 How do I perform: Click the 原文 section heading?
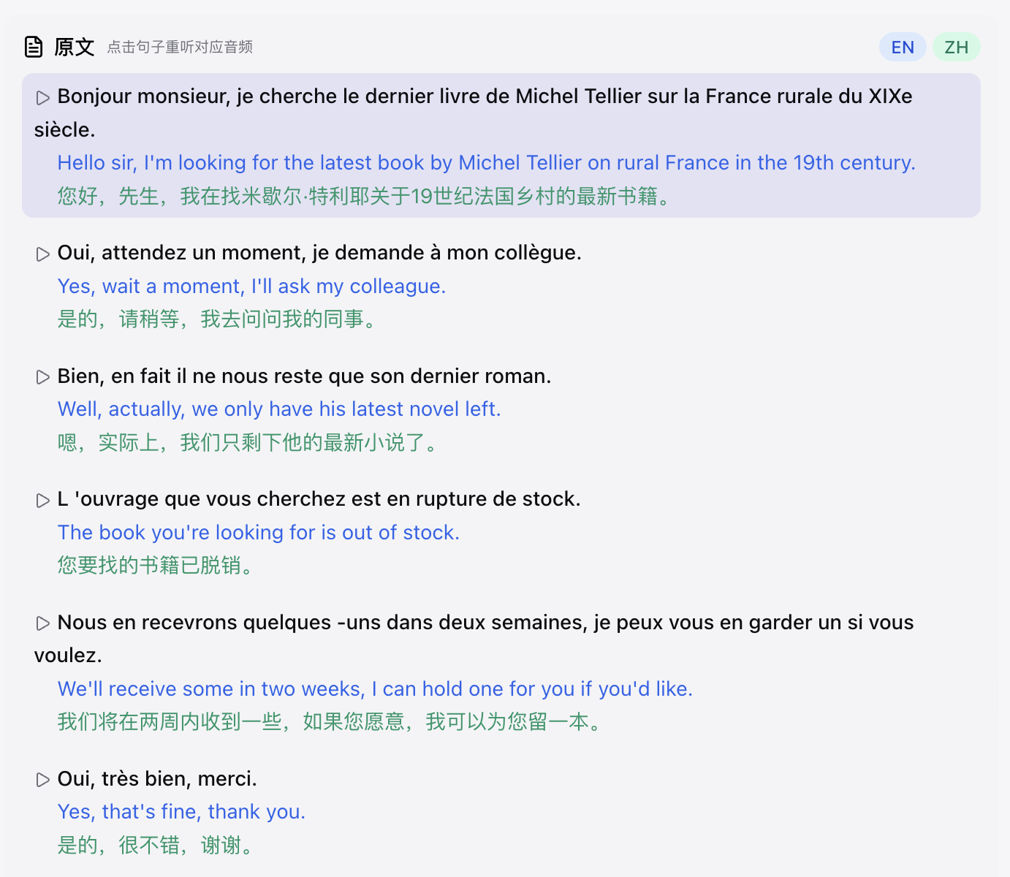(75, 48)
